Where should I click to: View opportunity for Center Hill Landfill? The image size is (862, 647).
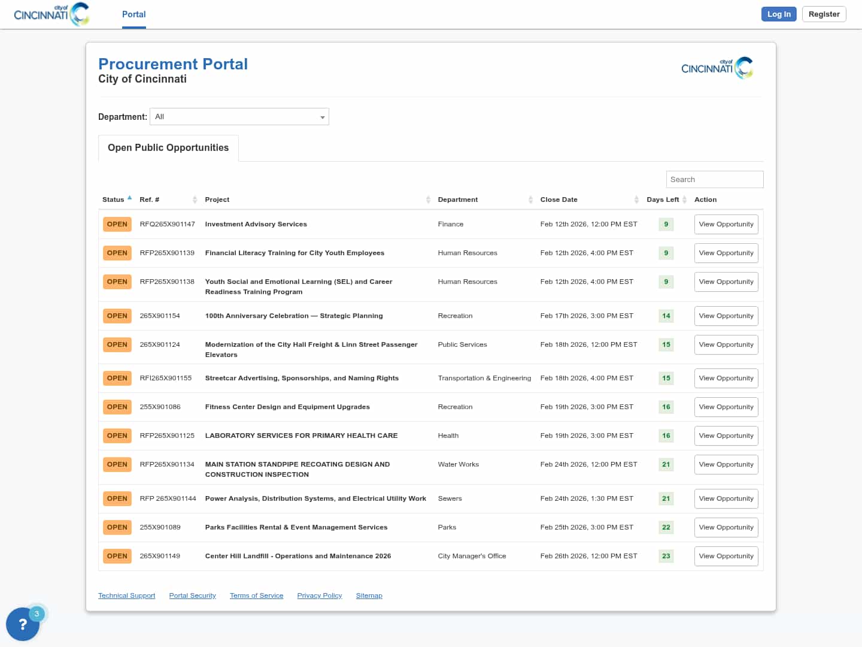coord(726,557)
